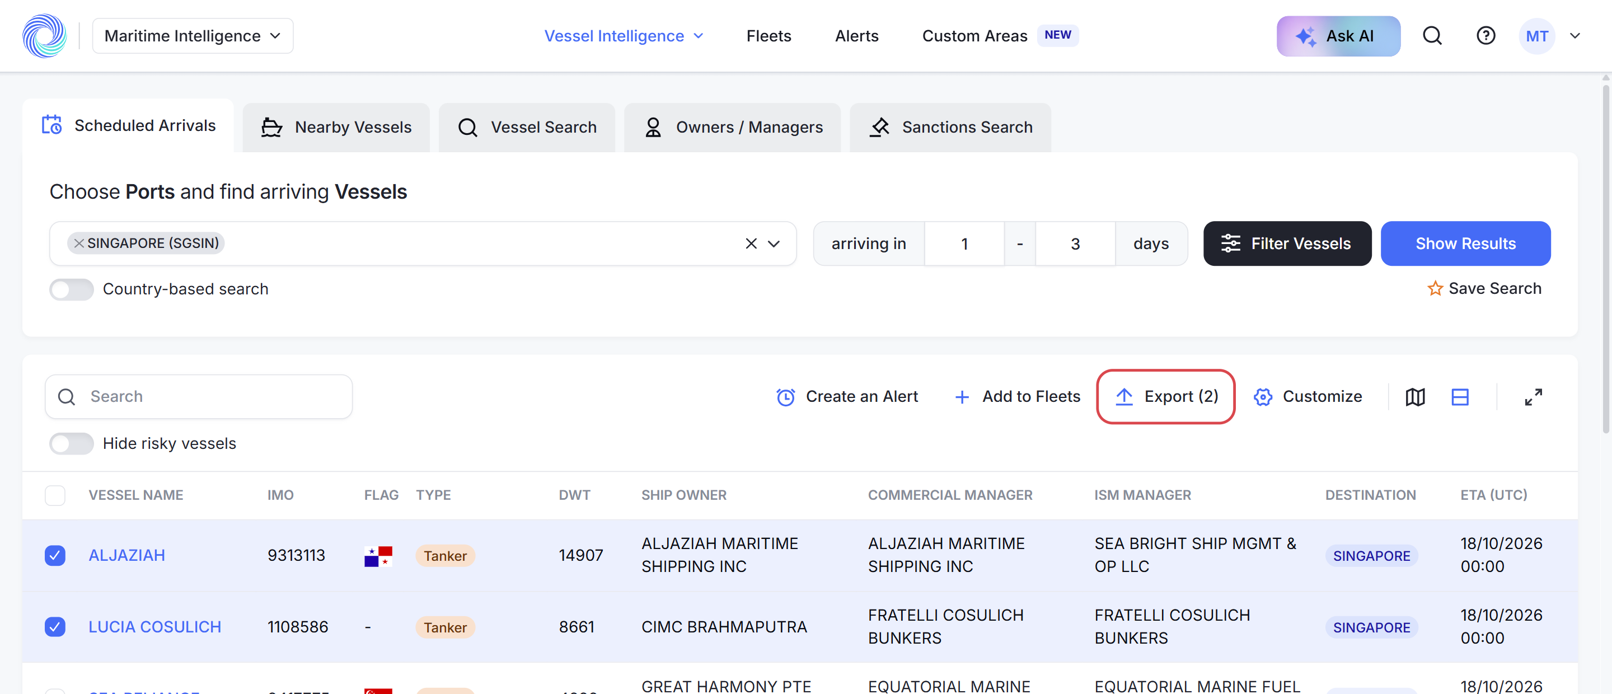Open Fleets in top navigation
The image size is (1612, 694).
point(768,36)
